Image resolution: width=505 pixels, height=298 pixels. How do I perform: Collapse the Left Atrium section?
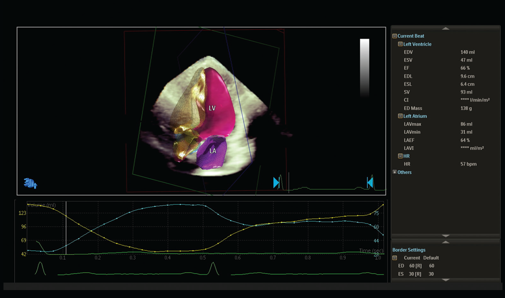[400, 116]
